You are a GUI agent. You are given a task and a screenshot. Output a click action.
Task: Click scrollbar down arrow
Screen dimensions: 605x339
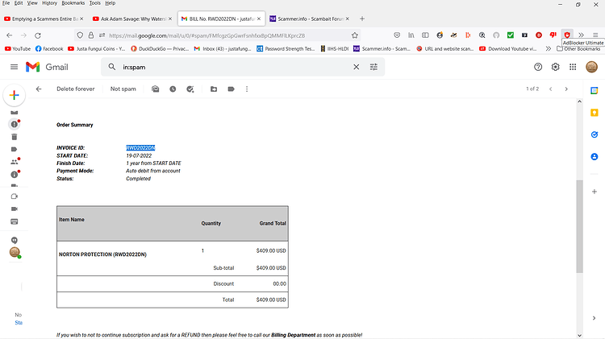[579, 336]
